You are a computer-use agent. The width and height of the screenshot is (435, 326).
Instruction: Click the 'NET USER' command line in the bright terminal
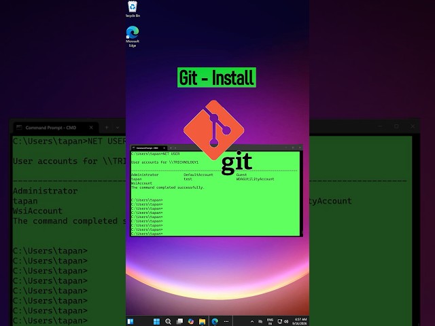pos(156,153)
